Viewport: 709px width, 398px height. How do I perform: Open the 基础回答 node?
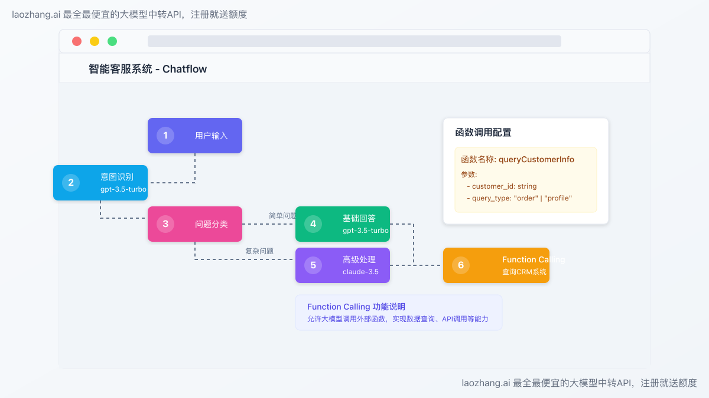[343, 224]
